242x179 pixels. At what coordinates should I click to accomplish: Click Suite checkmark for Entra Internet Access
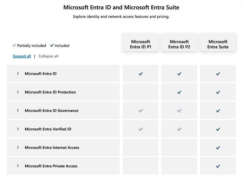[x=218, y=148]
